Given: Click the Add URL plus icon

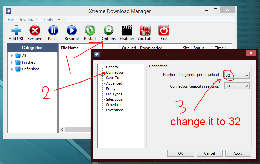Looking at the screenshot, I should pyautogui.click(x=16, y=30).
